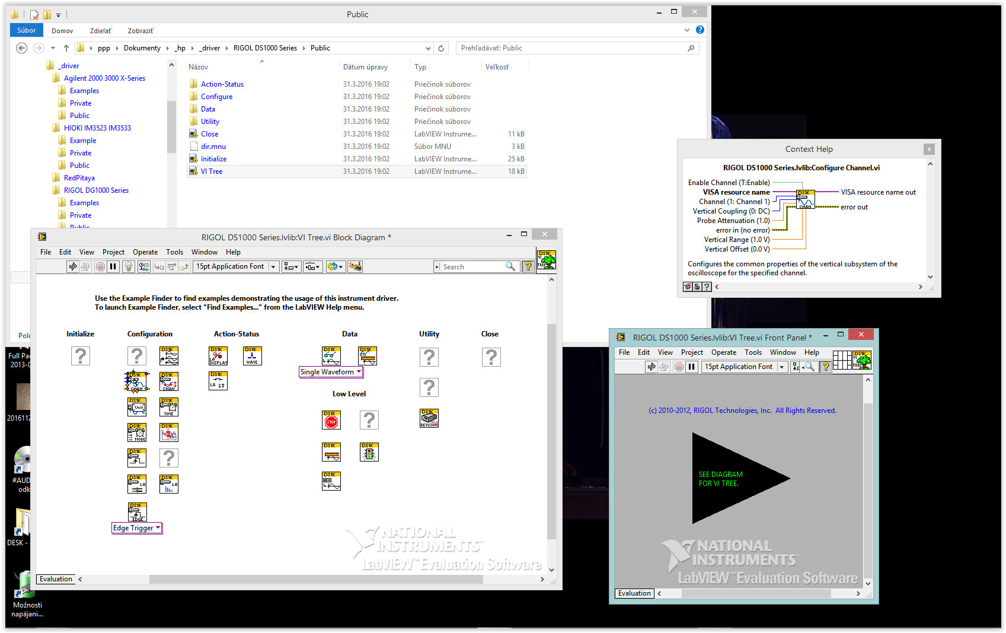Open Single Waveform polymorphic selector

331,372
